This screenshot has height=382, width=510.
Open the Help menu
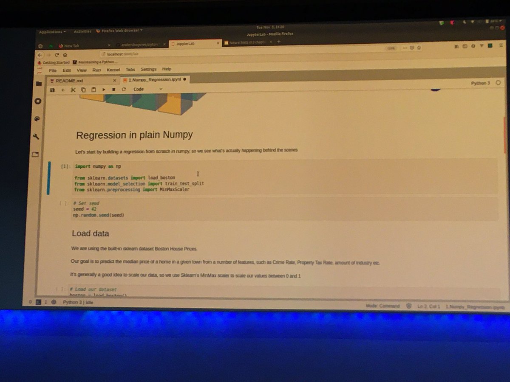tap(167, 69)
